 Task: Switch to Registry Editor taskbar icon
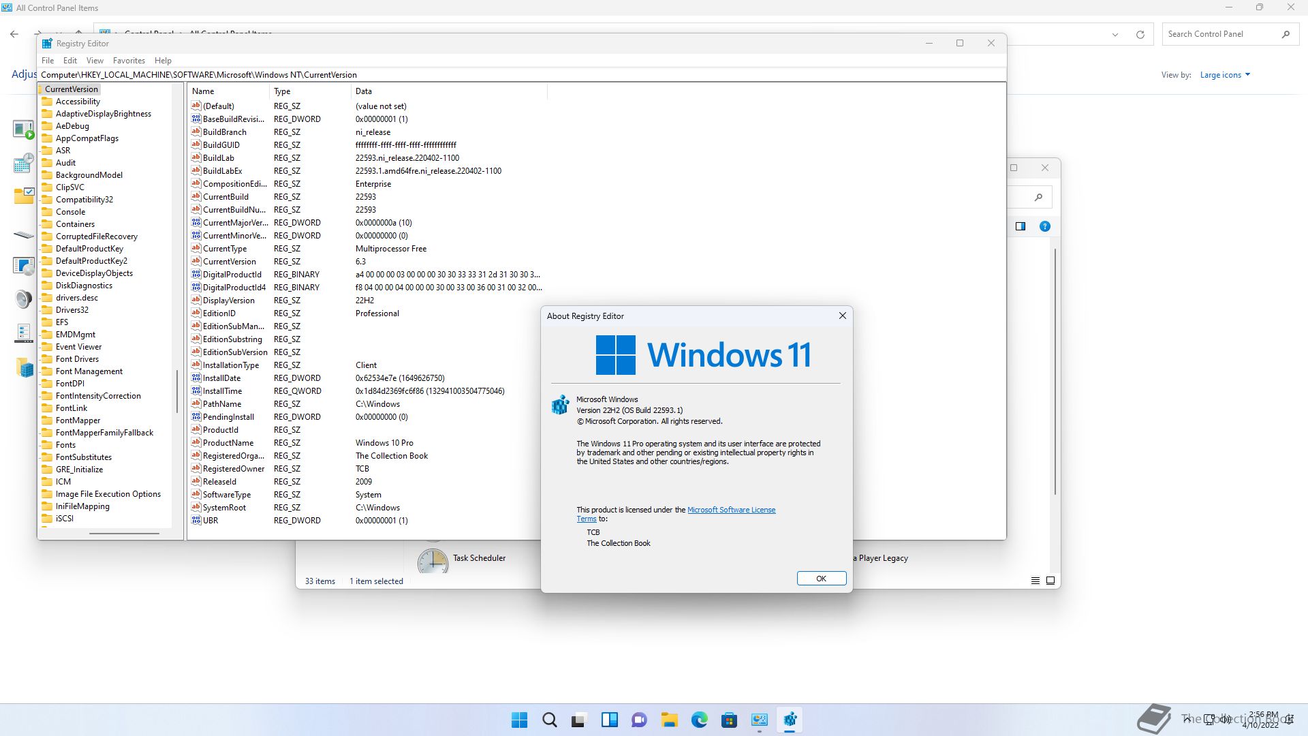point(790,720)
